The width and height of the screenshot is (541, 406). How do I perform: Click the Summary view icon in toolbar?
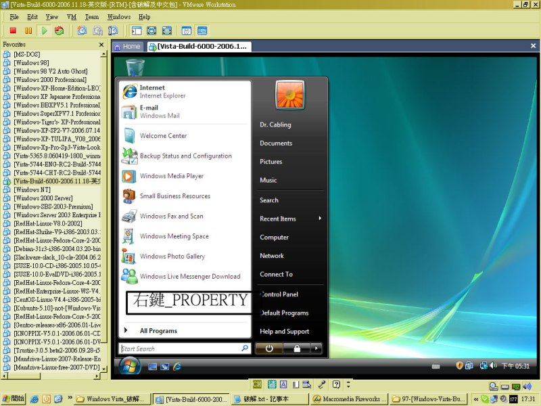(187, 30)
